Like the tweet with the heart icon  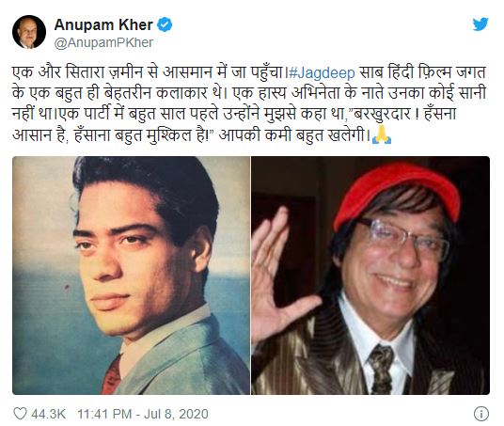coord(20,414)
